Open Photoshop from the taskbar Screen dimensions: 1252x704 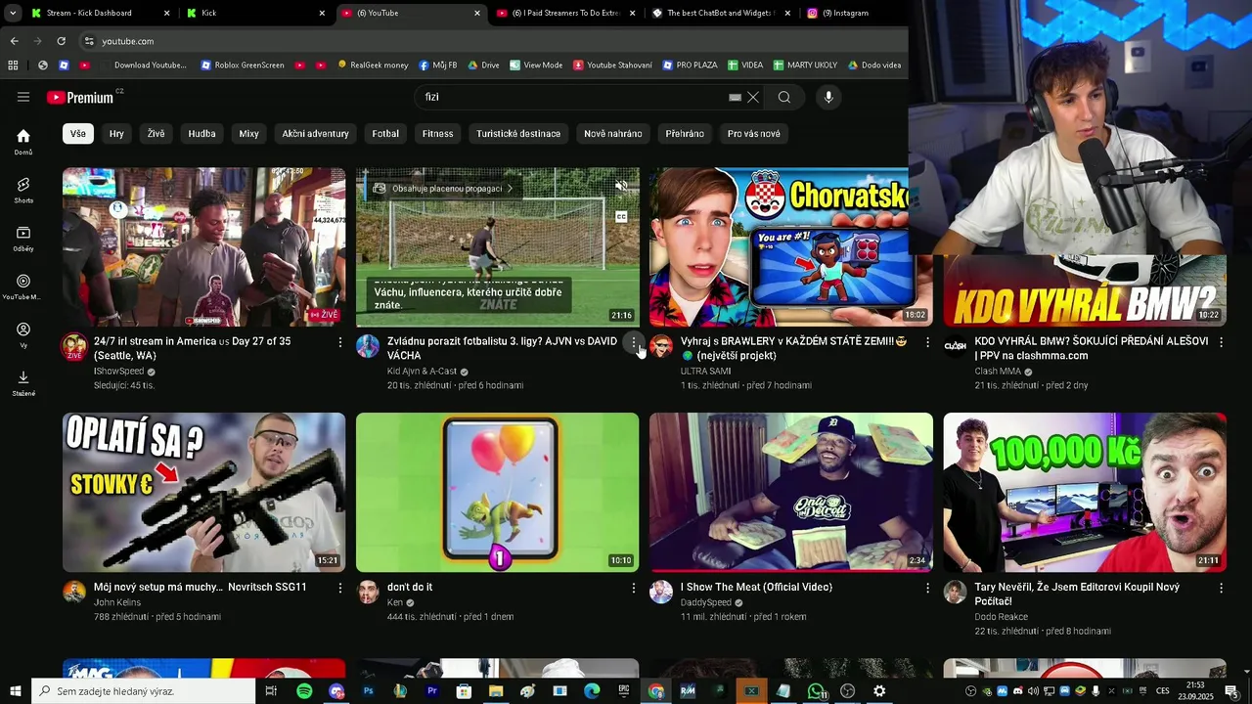(369, 691)
